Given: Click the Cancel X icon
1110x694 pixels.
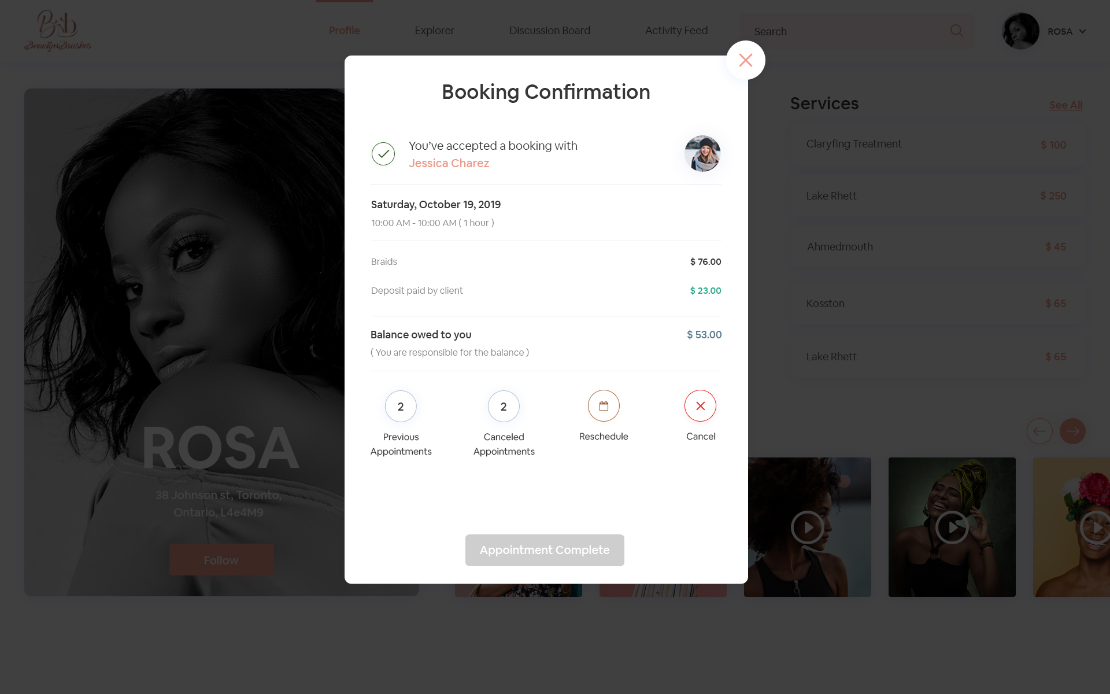Looking at the screenshot, I should (700, 405).
